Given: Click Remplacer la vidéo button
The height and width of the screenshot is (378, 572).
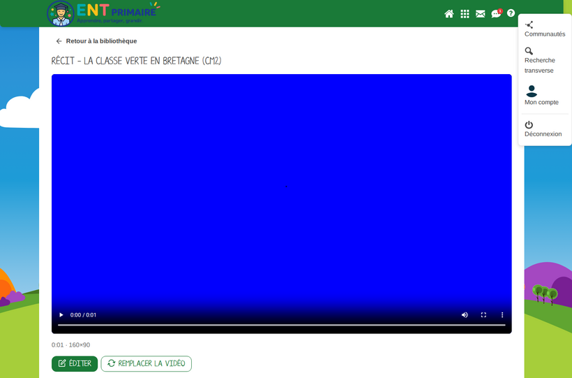Looking at the screenshot, I should pos(146,364).
